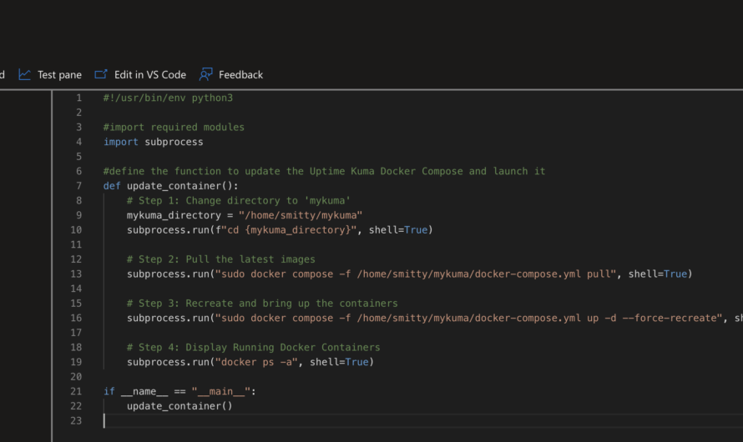Click the "docker ps -a" string
This screenshot has height=442, width=743.
(256, 362)
